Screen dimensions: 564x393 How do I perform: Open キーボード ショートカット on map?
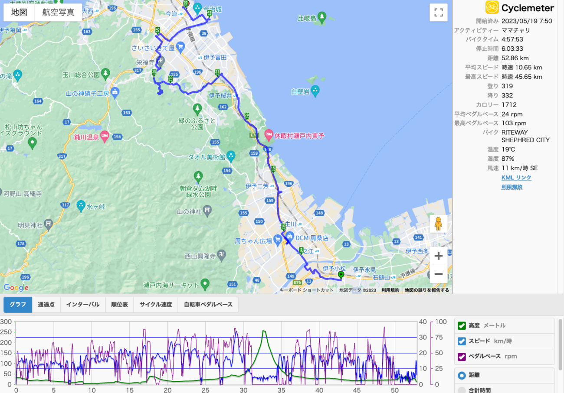(x=306, y=290)
